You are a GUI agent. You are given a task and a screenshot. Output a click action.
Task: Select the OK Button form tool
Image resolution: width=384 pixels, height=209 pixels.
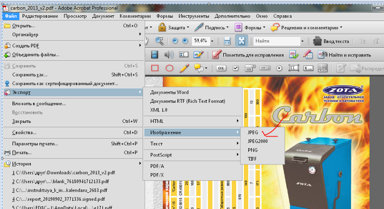tap(221, 68)
